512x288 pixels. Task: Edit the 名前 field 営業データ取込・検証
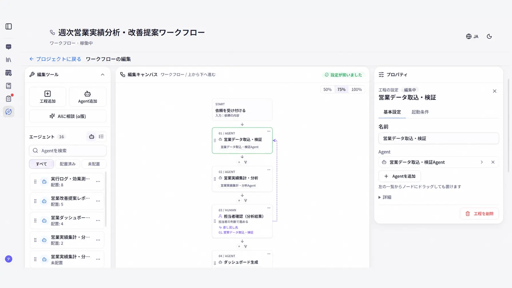click(438, 138)
